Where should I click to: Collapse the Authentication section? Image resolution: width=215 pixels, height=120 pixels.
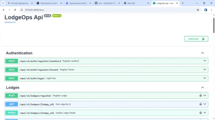(x=202, y=53)
